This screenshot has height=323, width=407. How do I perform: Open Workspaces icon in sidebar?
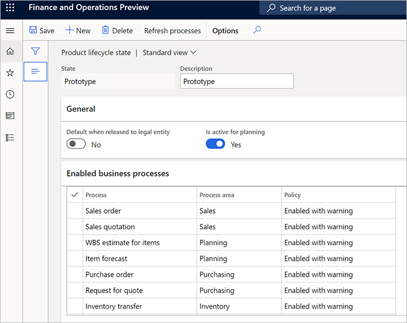pyautogui.click(x=10, y=116)
